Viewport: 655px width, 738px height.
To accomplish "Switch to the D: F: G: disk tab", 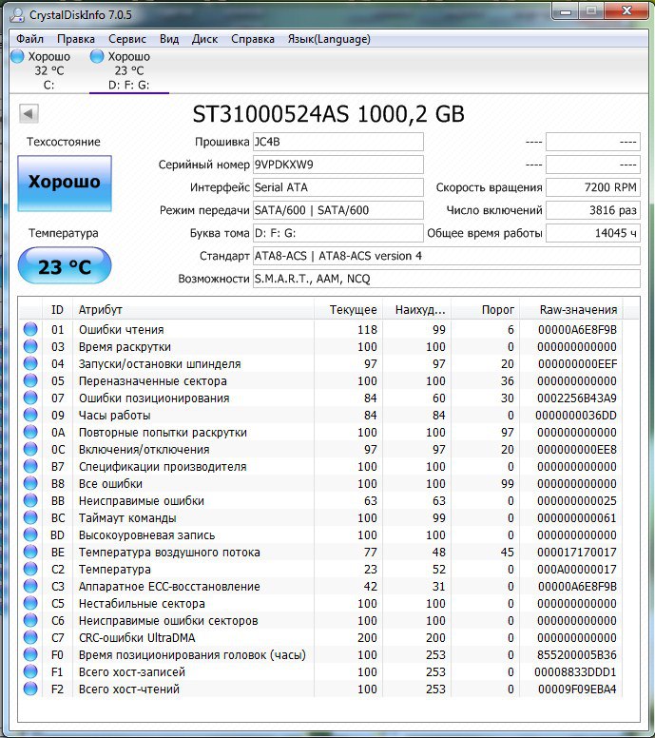I will 129,70.
